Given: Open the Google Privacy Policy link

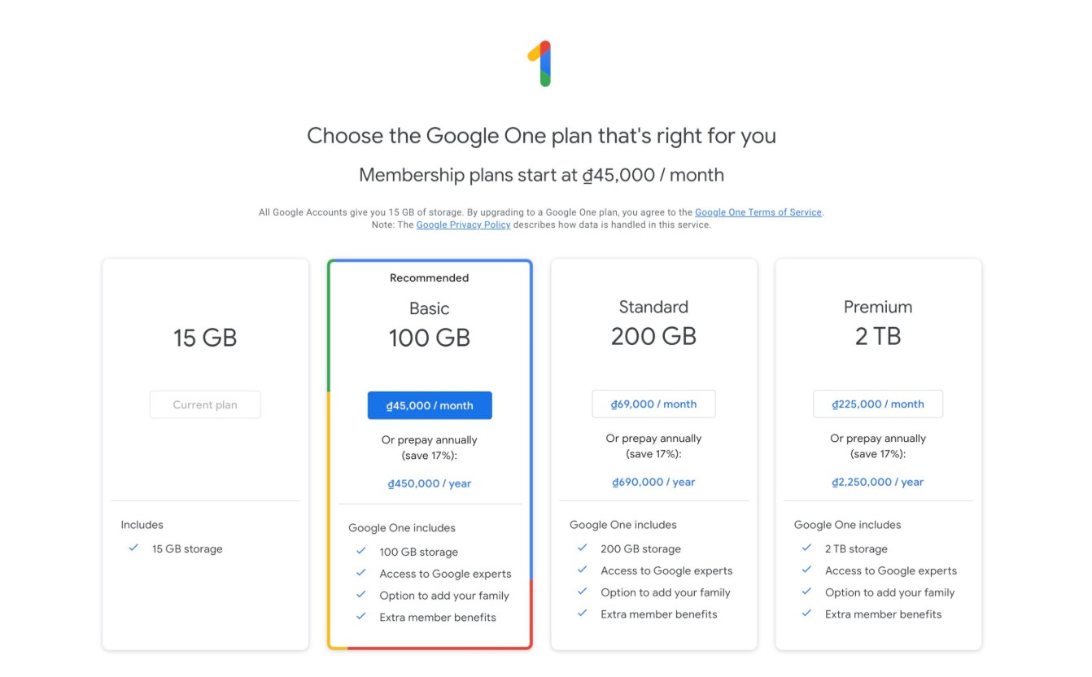Looking at the screenshot, I should click(x=463, y=225).
